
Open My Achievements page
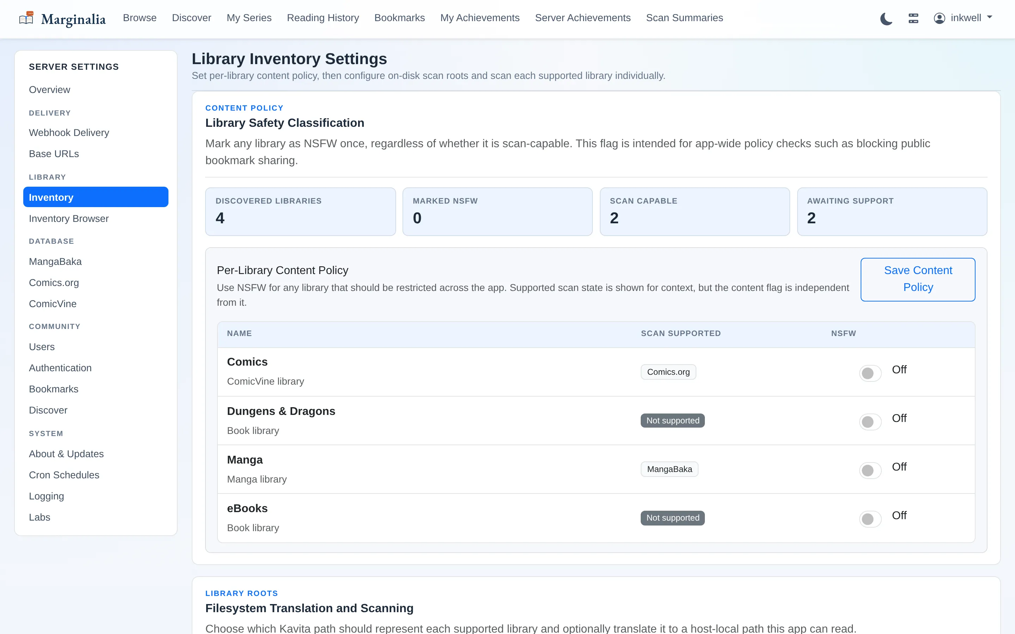tap(480, 18)
